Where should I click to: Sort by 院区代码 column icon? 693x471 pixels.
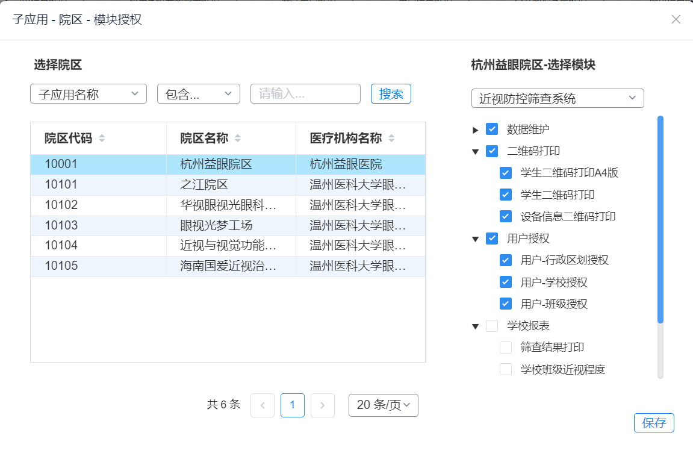pos(102,139)
